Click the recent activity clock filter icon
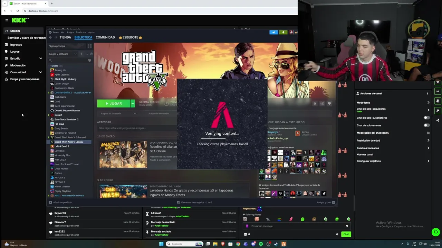Image resolution: width=442 pixels, height=248 pixels. point(87,54)
